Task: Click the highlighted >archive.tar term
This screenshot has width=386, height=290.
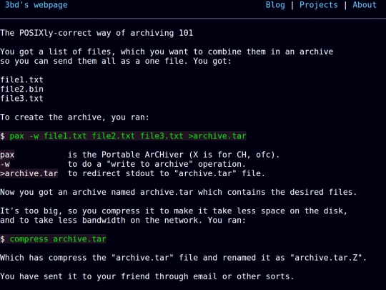Action: (x=29, y=173)
